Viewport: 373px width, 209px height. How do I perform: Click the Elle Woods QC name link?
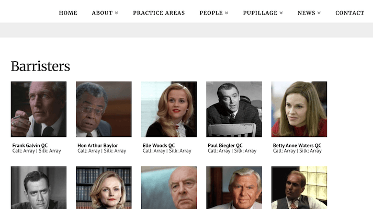(x=159, y=145)
